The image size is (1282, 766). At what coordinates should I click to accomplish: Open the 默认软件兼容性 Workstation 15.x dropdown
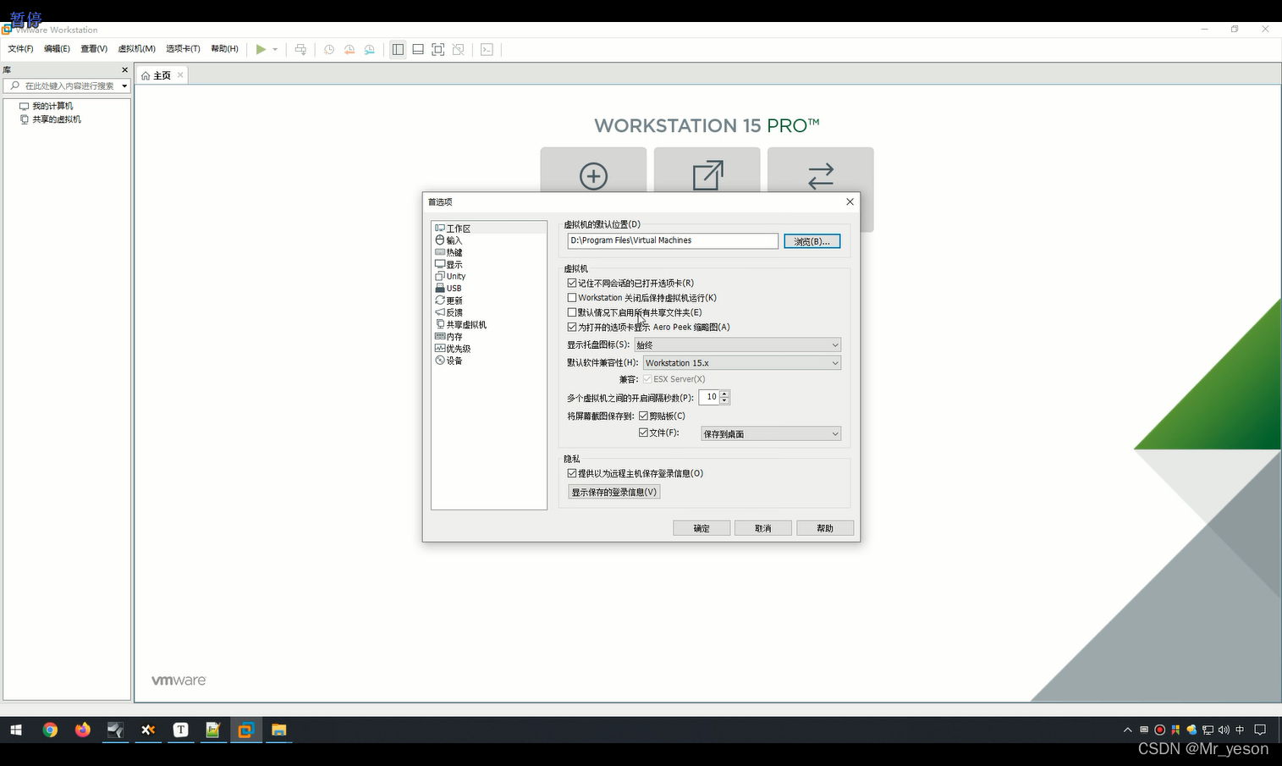coord(742,363)
